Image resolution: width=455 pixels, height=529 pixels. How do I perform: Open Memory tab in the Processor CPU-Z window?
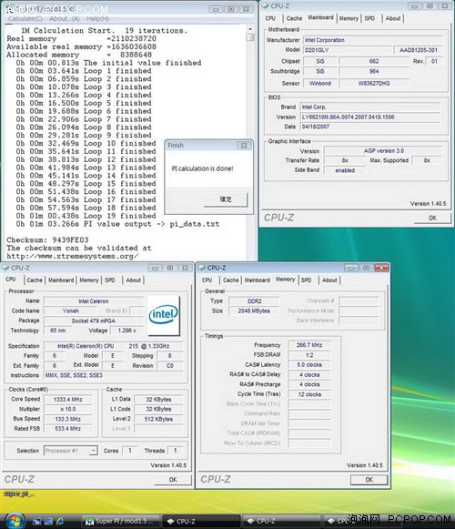(89, 280)
